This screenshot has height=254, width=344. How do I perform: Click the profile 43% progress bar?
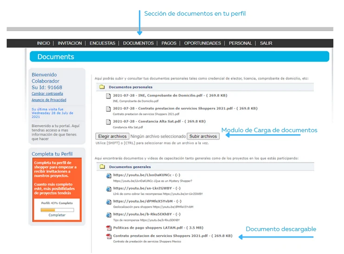(x=57, y=210)
